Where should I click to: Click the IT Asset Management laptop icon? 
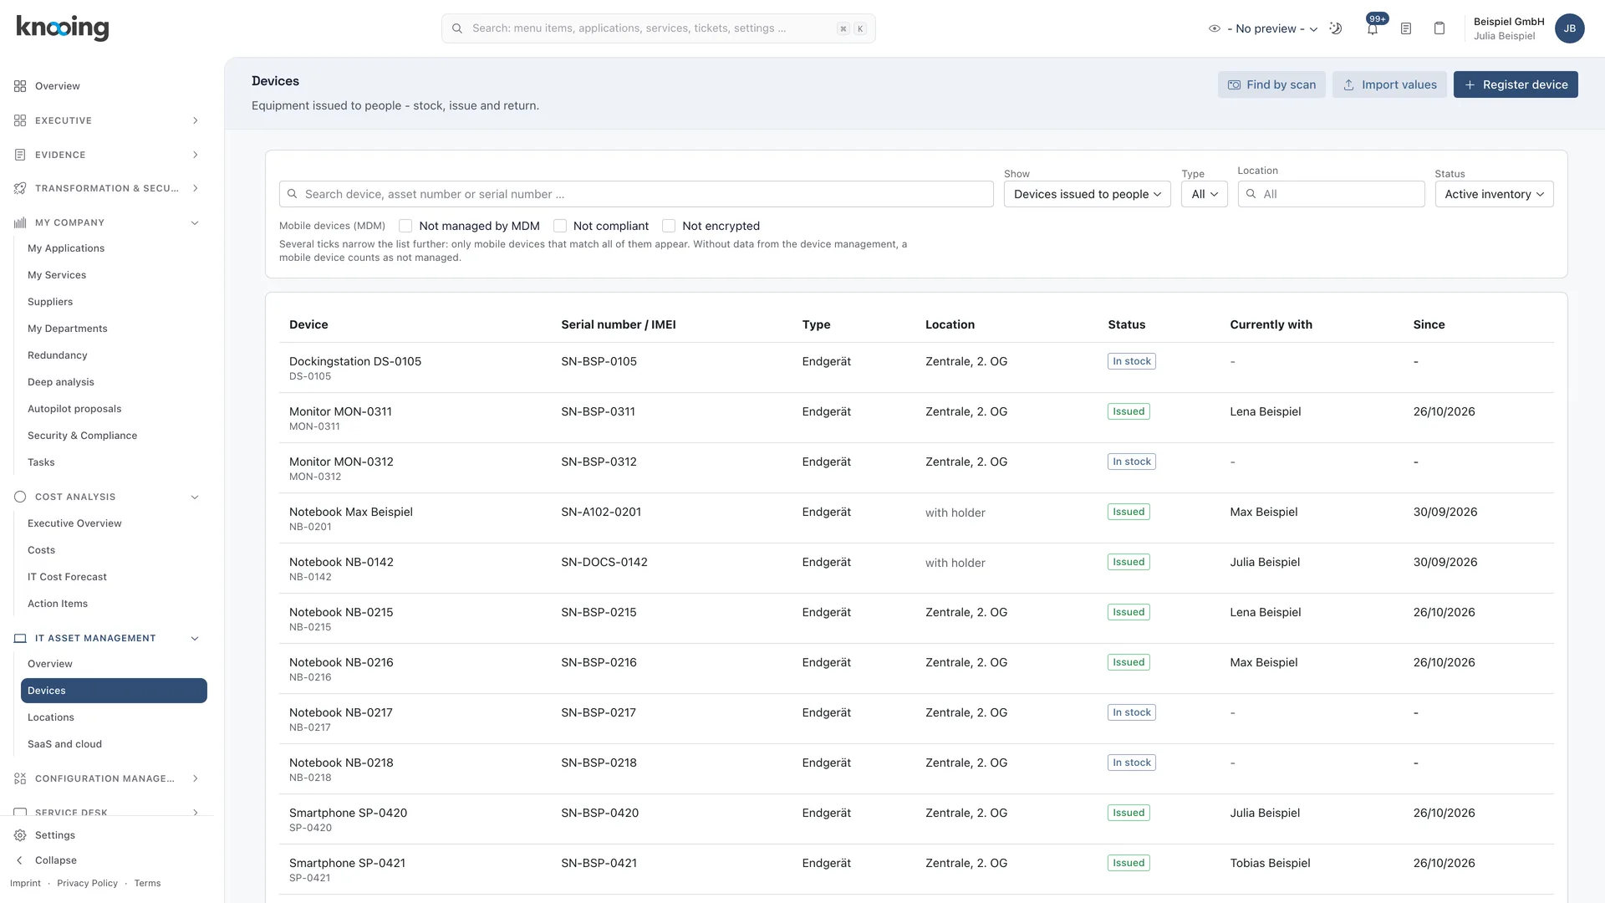[x=20, y=638]
